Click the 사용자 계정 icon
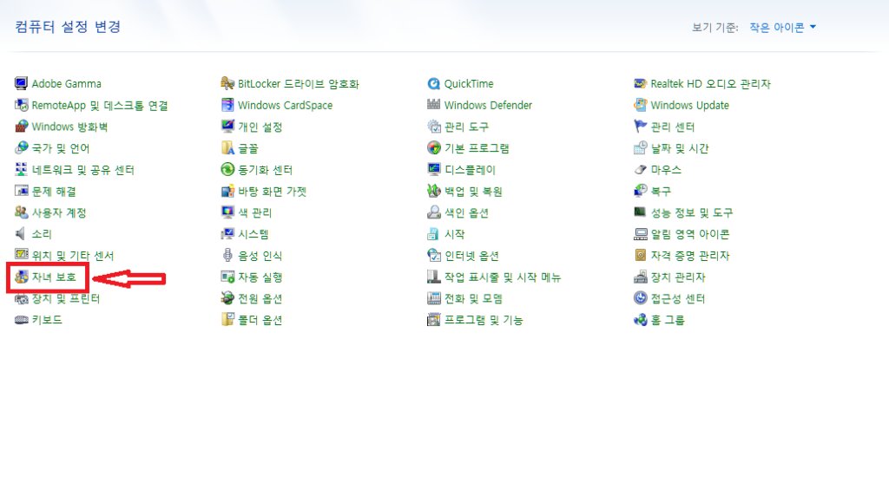Viewport: 889px width, 502px height. pyautogui.click(x=21, y=212)
